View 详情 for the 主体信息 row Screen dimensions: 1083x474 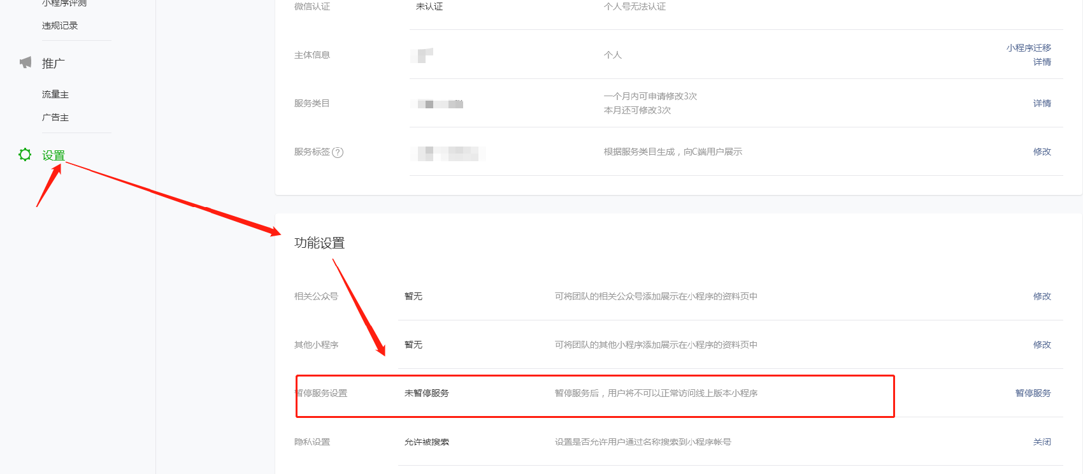(x=1042, y=62)
